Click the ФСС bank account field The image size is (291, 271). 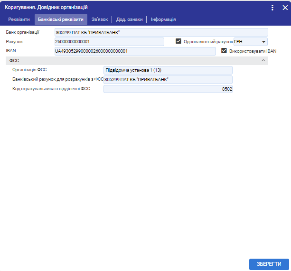tap(168, 80)
